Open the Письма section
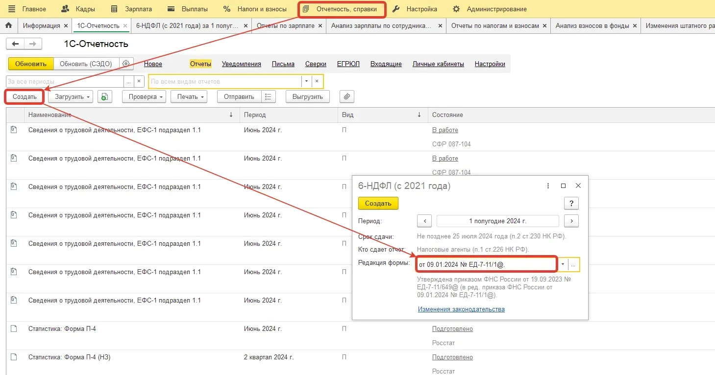The image size is (715, 375). click(283, 64)
